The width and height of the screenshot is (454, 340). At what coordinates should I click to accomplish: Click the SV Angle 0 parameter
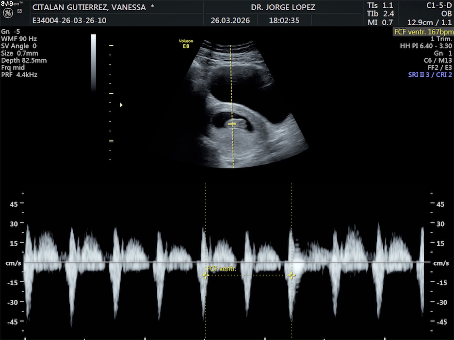(x=19, y=46)
